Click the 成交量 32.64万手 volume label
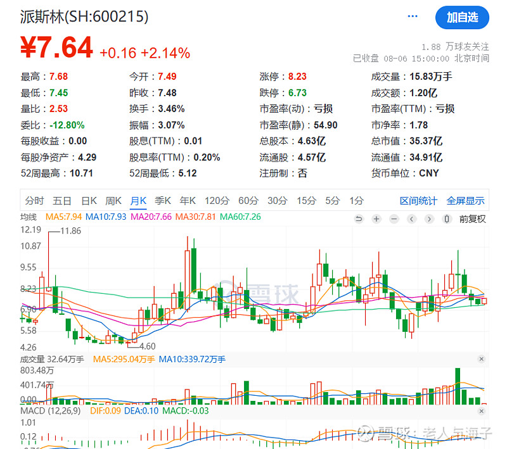The image size is (507, 449). [x=52, y=359]
